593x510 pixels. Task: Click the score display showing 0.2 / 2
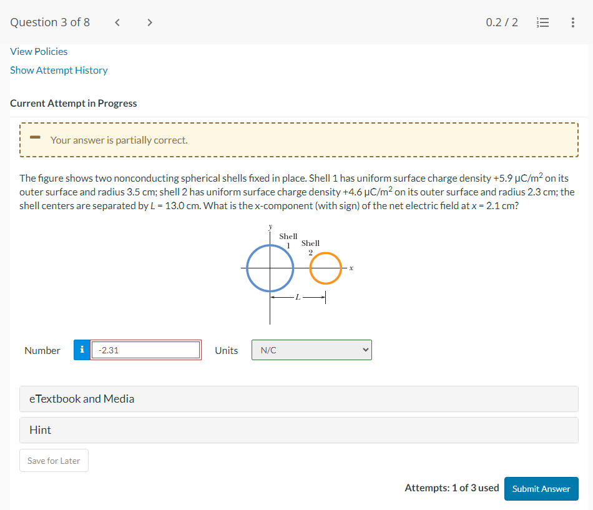click(x=502, y=22)
